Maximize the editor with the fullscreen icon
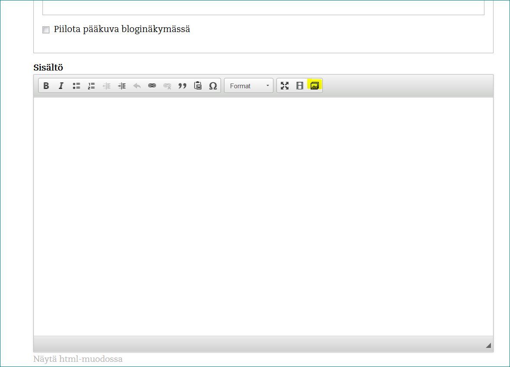The image size is (510, 367). (284, 86)
